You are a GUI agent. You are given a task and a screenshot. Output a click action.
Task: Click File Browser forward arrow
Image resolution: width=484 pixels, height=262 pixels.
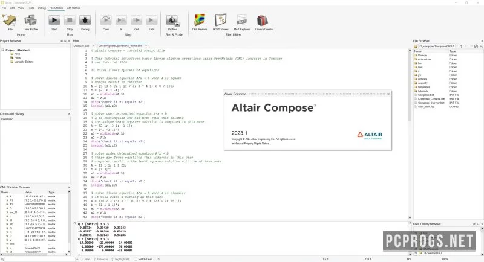tap(471, 46)
